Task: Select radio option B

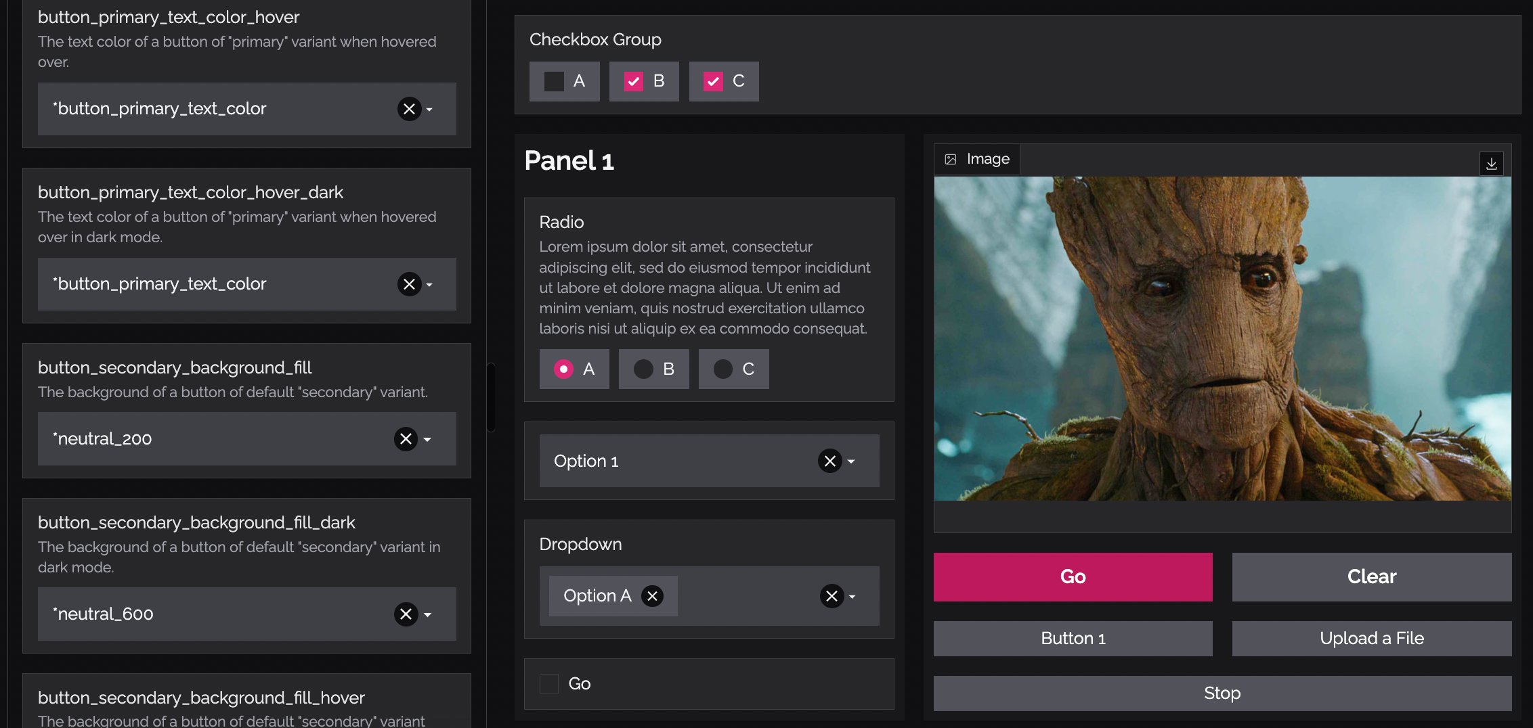Action: 643,369
